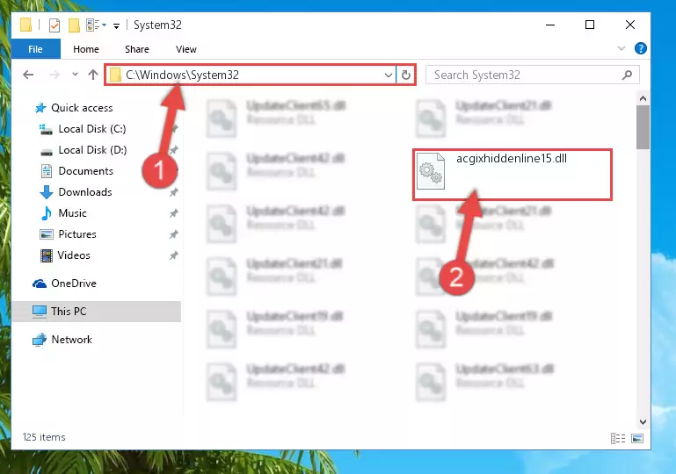The height and width of the screenshot is (474, 676).
Task: Open Local Disk (D:) in sidebar
Action: 92,150
